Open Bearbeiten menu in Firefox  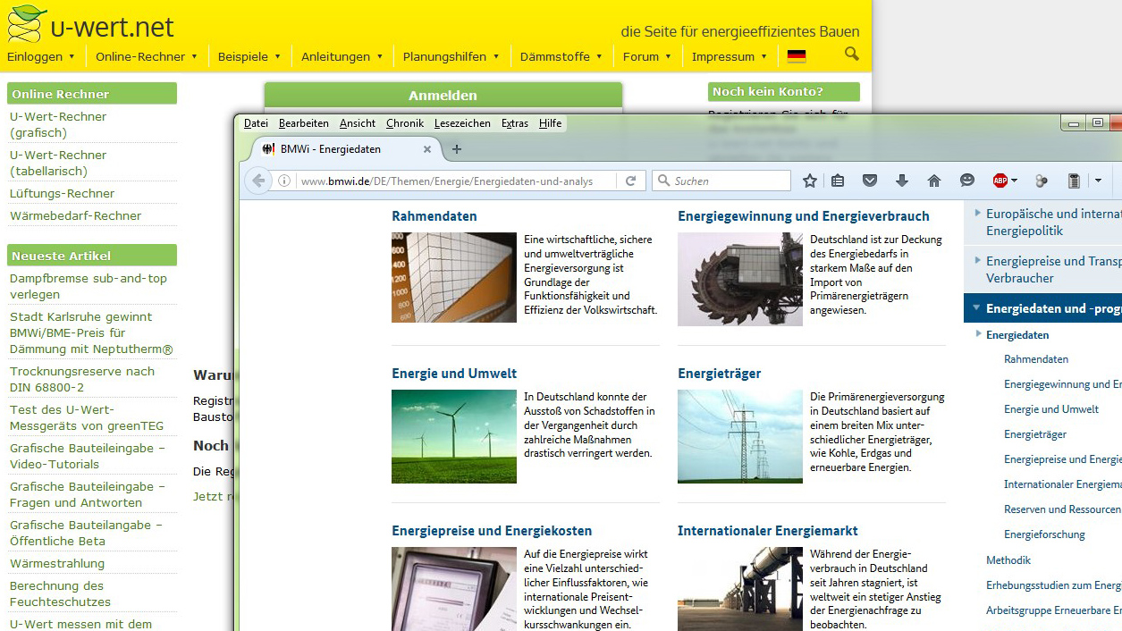[304, 123]
